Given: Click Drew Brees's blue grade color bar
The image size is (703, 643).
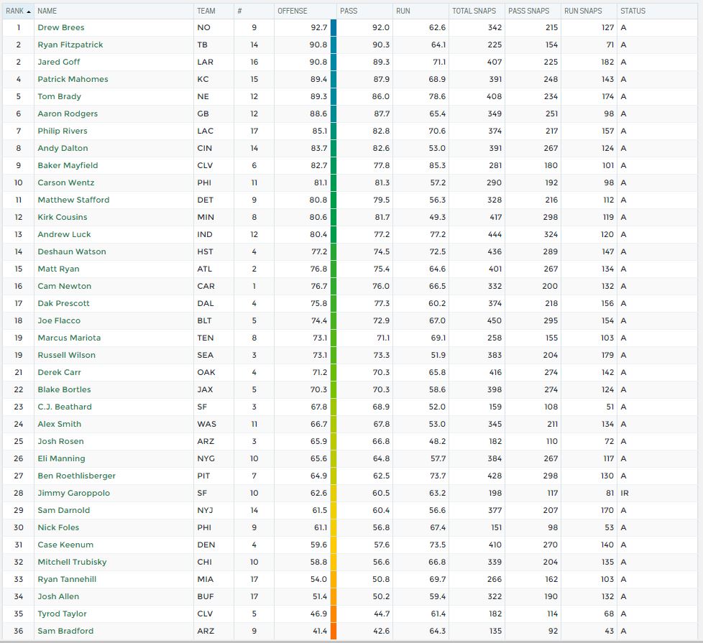Looking at the screenshot, I should coord(334,27).
